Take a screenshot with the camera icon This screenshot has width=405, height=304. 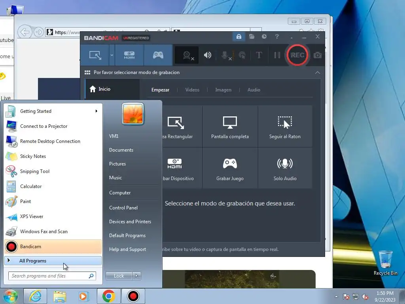pyautogui.click(x=318, y=55)
